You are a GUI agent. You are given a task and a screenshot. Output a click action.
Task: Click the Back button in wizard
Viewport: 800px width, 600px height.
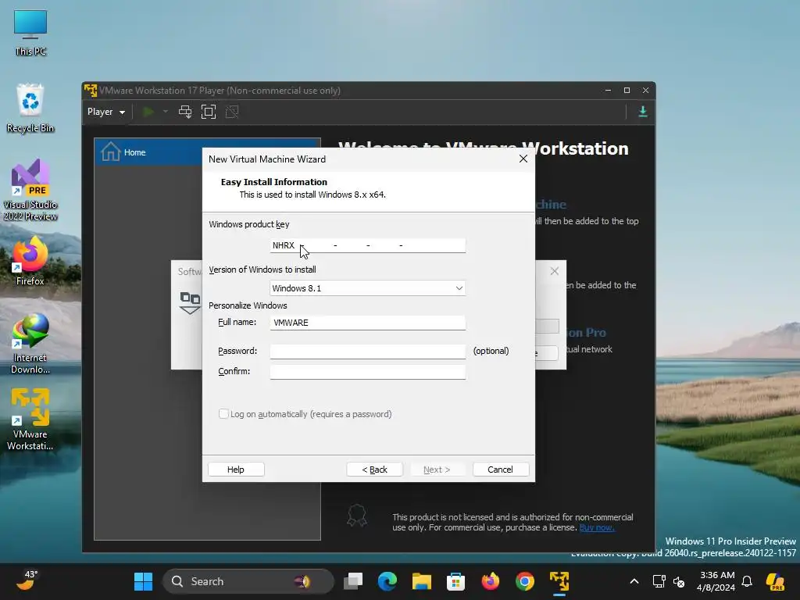pyautogui.click(x=374, y=470)
